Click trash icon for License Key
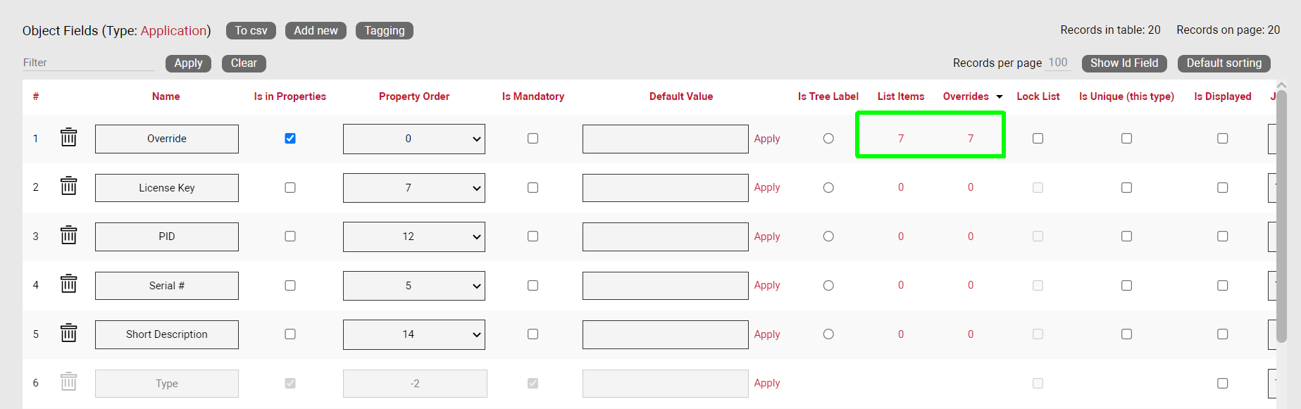The image size is (1301, 409). (68, 187)
